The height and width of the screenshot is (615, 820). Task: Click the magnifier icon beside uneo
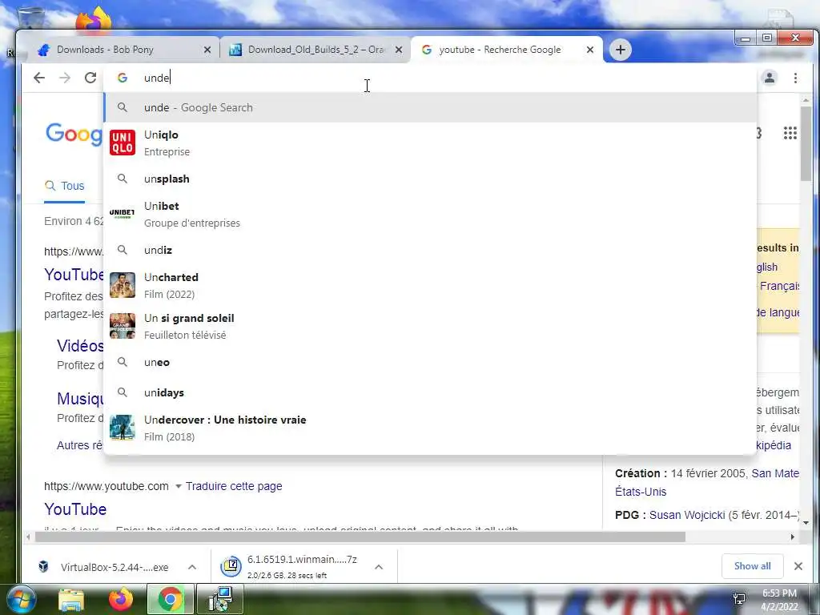coord(123,362)
